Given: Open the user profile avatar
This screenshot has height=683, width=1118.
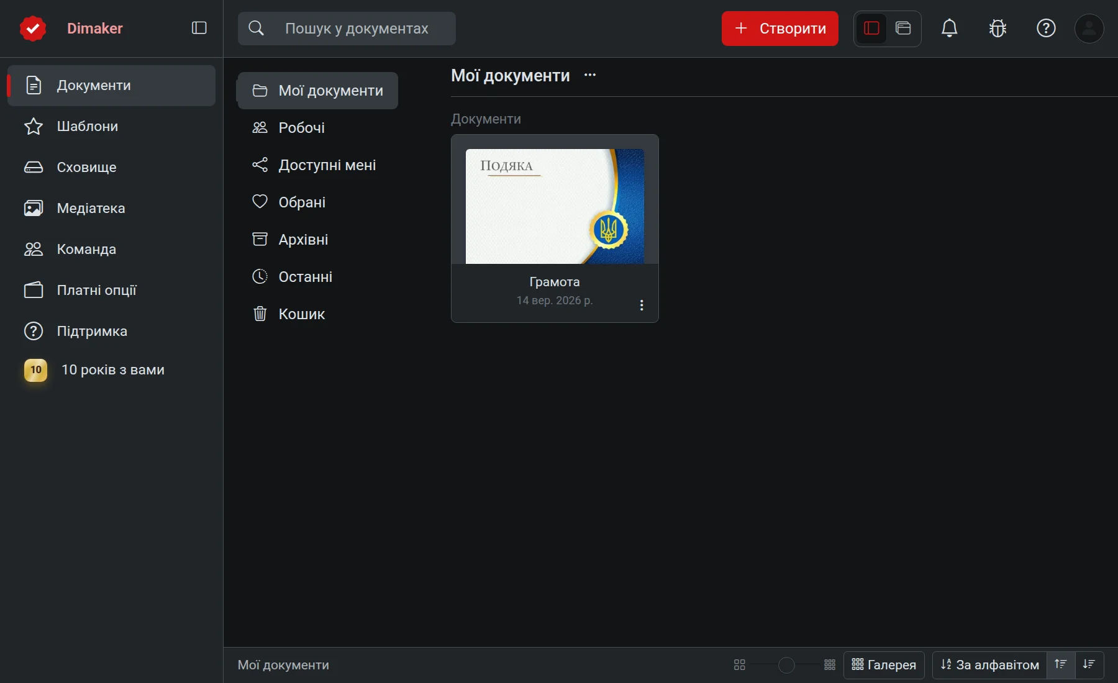Looking at the screenshot, I should (1089, 28).
